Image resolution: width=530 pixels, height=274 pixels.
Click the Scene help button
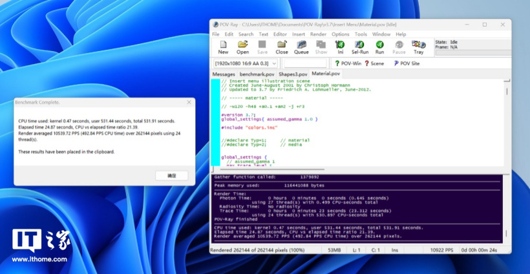(x=374, y=63)
